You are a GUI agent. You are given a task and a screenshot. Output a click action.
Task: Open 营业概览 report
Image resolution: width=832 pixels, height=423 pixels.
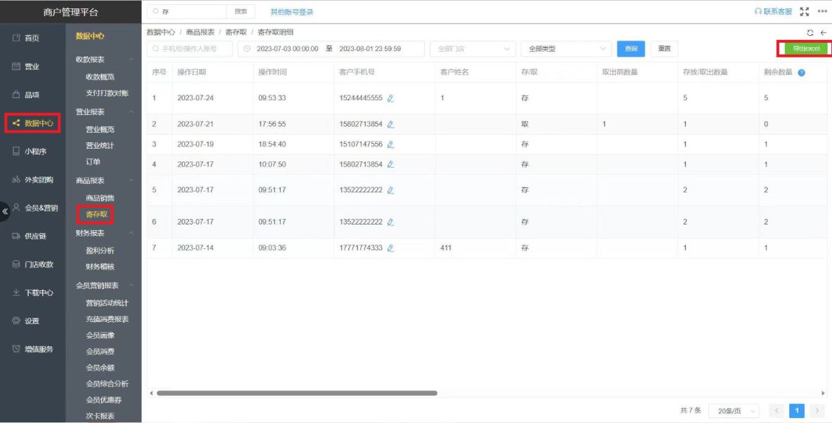pos(100,129)
